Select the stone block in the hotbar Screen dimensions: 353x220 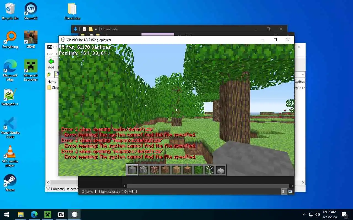pyautogui.click(x=132, y=170)
